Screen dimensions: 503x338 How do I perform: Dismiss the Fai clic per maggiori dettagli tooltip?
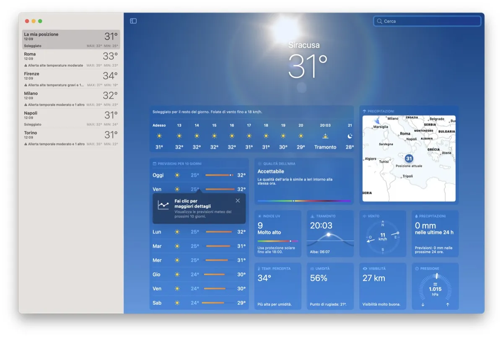point(237,200)
